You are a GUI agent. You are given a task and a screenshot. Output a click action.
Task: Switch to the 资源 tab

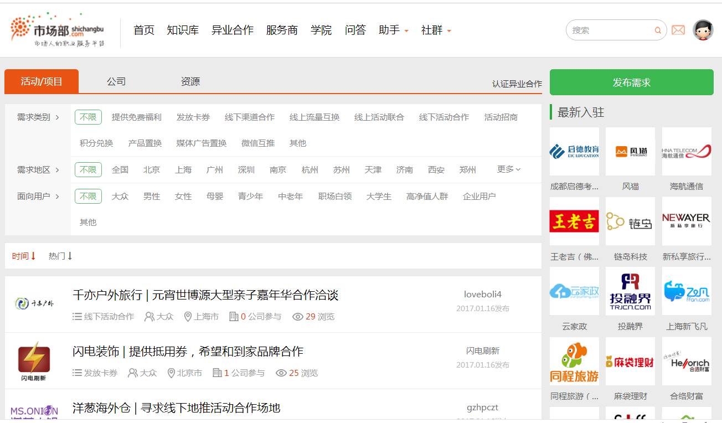[190, 81]
